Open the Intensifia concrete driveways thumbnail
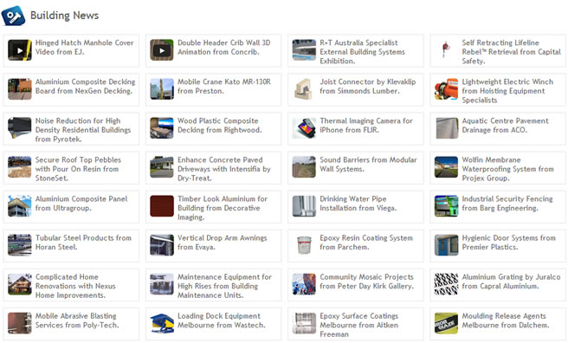The width and height of the screenshot is (568, 343). pos(162,167)
